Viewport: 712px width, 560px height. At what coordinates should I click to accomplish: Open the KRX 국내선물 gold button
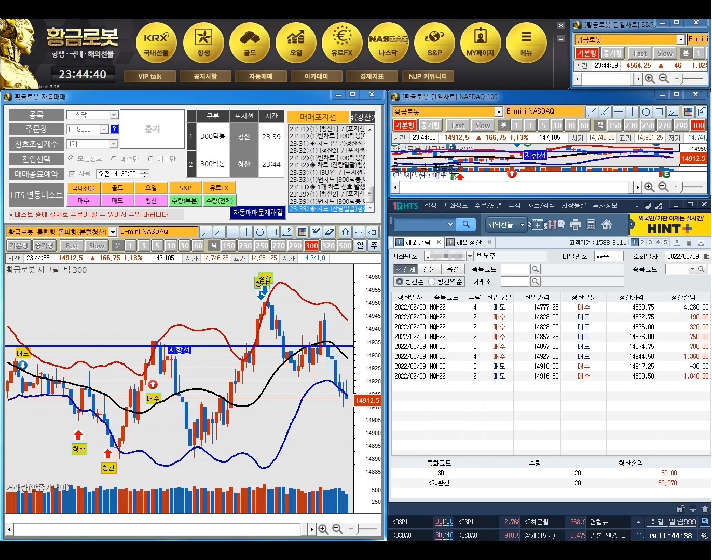point(156,43)
